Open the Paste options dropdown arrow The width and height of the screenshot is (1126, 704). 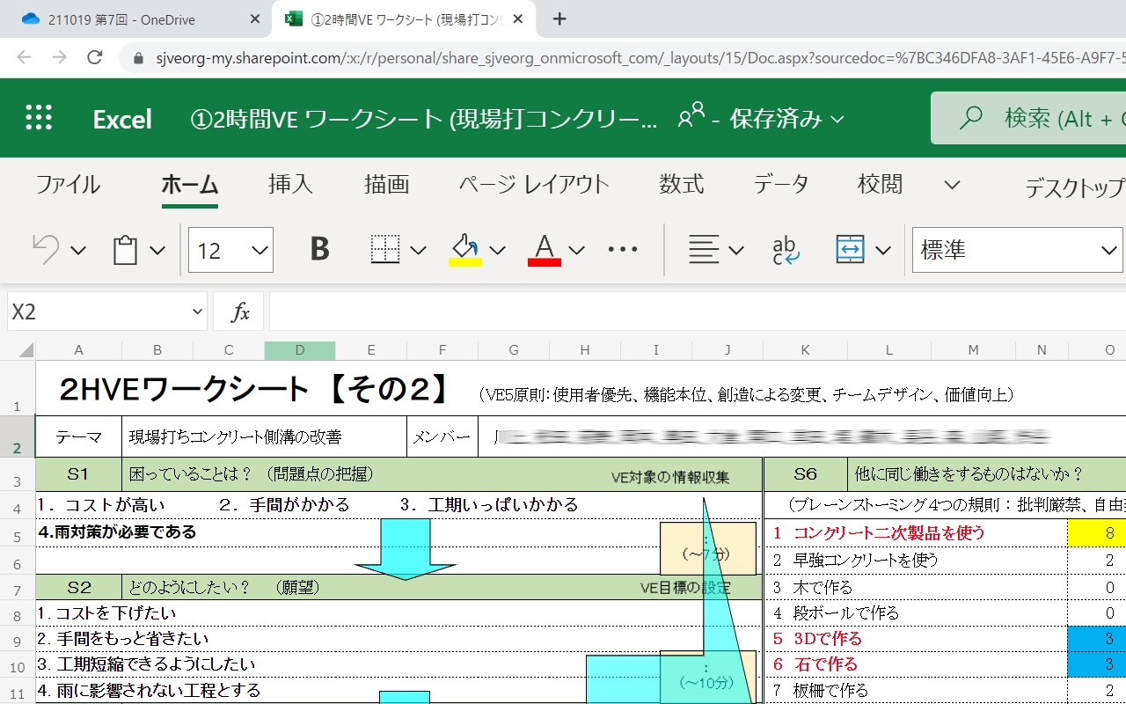click(157, 251)
